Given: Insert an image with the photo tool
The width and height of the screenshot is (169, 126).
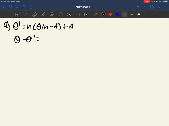Looking at the screenshot, I should tap(78, 14).
